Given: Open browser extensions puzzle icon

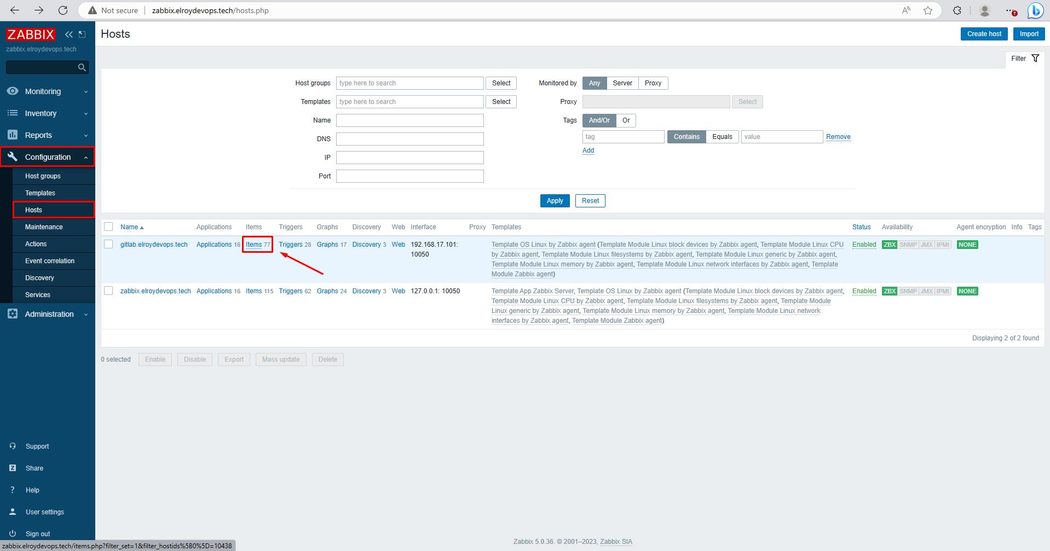Looking at the screenshot, I should [x=957, y=10].
